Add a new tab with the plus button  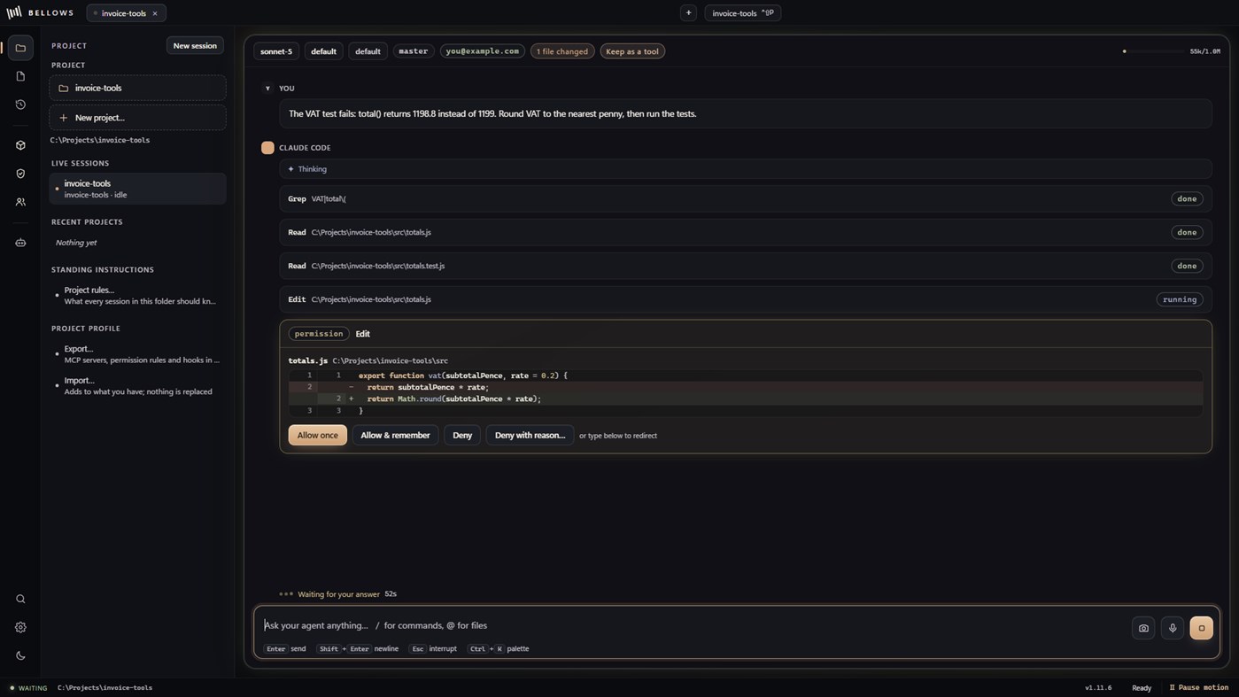[x=688, y=13]
